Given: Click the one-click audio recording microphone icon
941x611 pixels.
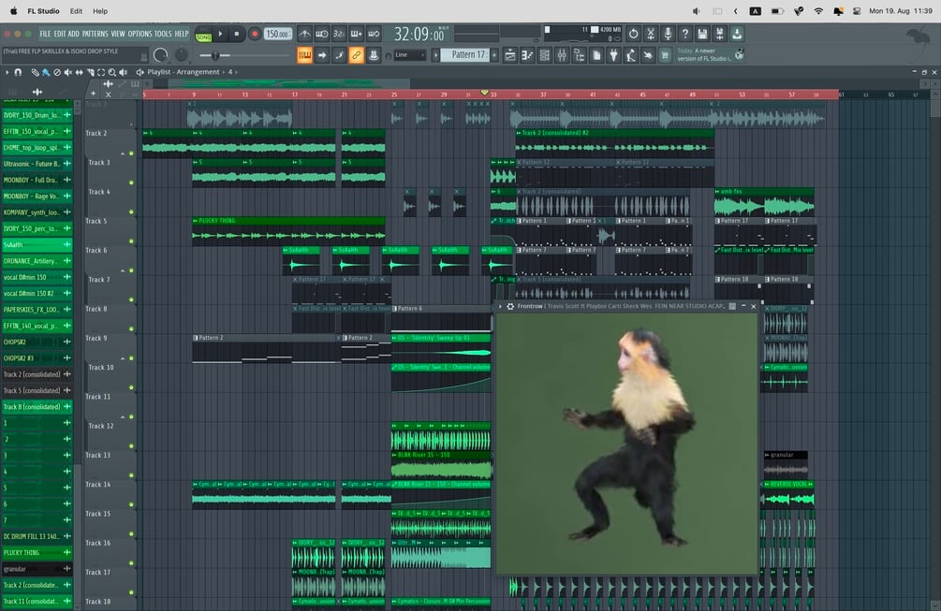Looking at the screenshot, I should 668,35.
